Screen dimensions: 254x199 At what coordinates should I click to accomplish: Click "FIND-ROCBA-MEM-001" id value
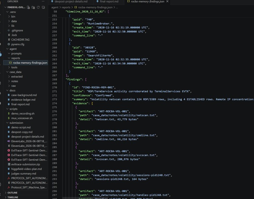coord(98,88)
